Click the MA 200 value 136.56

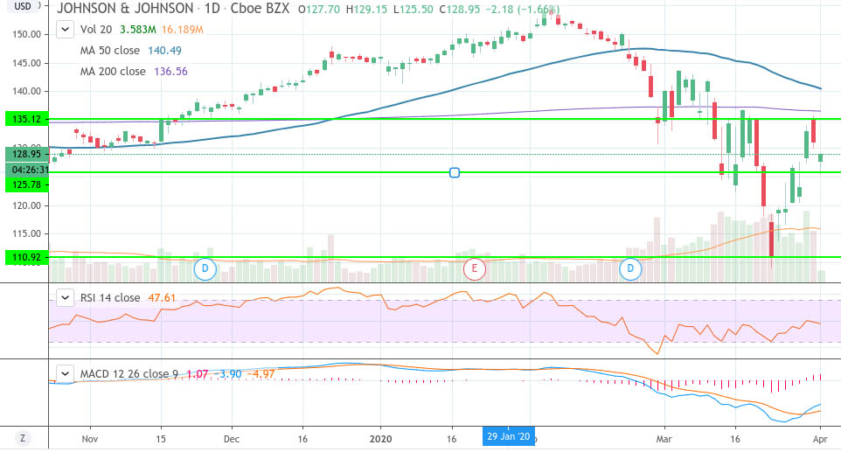point(170,72)
